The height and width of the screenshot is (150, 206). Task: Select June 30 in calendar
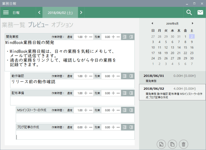point(192,58)
